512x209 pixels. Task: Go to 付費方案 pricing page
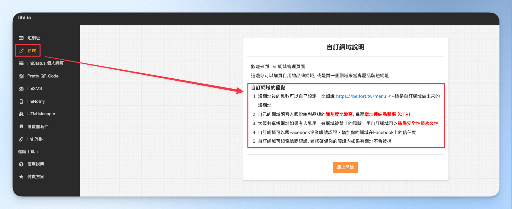pos(36,177)
